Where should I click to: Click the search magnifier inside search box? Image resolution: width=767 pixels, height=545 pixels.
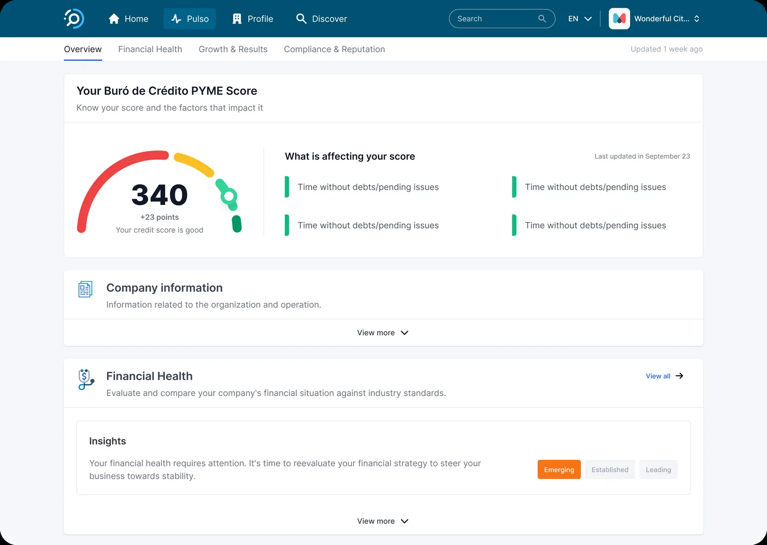tap(542, 19)
